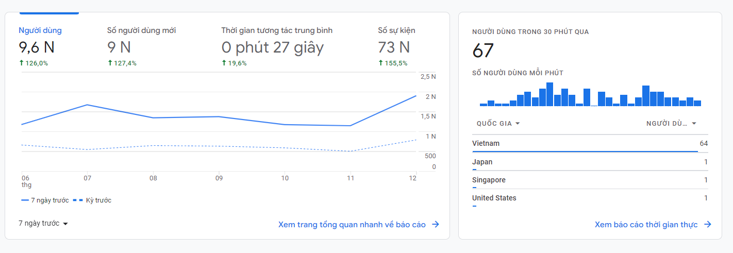Open the 7 ngày trước date range dropdown
The height and width of the screenshot is (253, 733).
pos(43,223)
